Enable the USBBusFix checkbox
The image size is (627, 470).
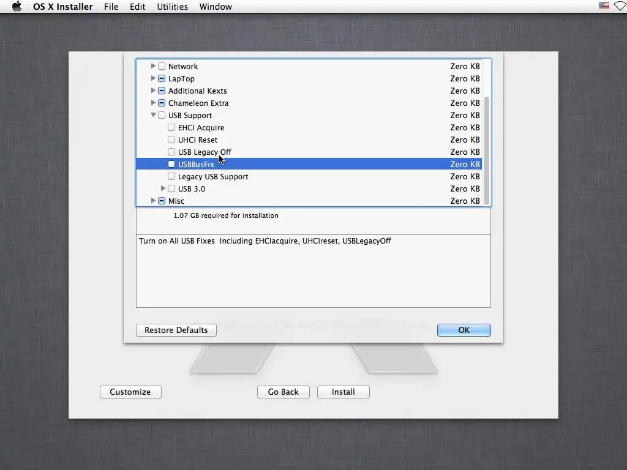171,164
